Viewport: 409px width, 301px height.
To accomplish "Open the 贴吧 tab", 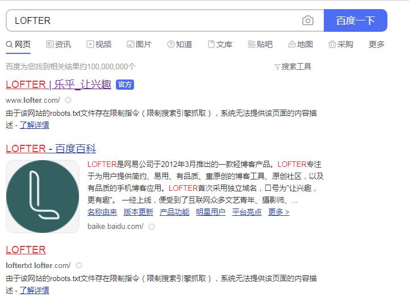I will pos(260,44).
